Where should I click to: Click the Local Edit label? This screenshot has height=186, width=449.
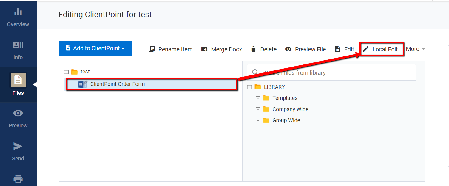385,49
